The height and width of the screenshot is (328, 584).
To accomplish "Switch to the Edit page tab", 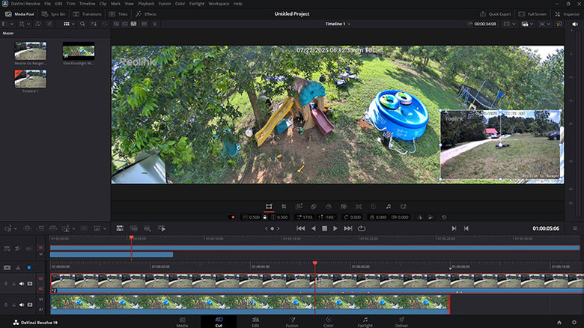I will tap(255, 322).
